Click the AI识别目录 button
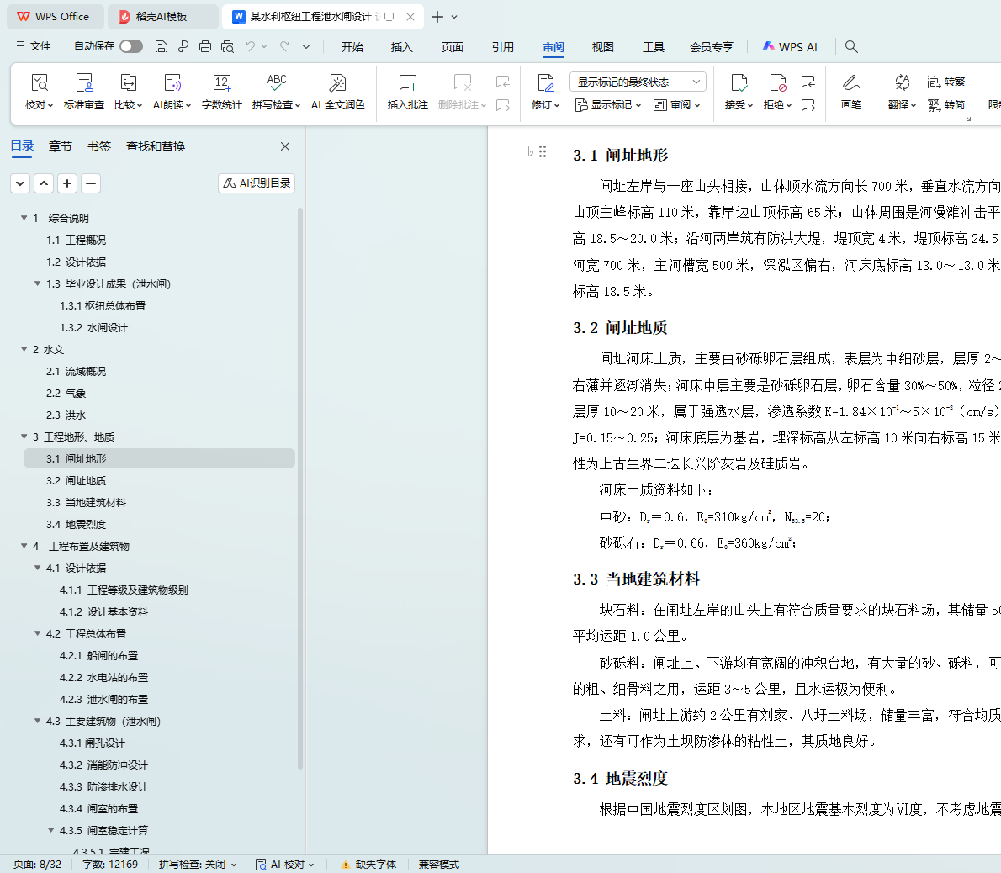The width and height of the screenshot is (1001, 873). point(257,183)
